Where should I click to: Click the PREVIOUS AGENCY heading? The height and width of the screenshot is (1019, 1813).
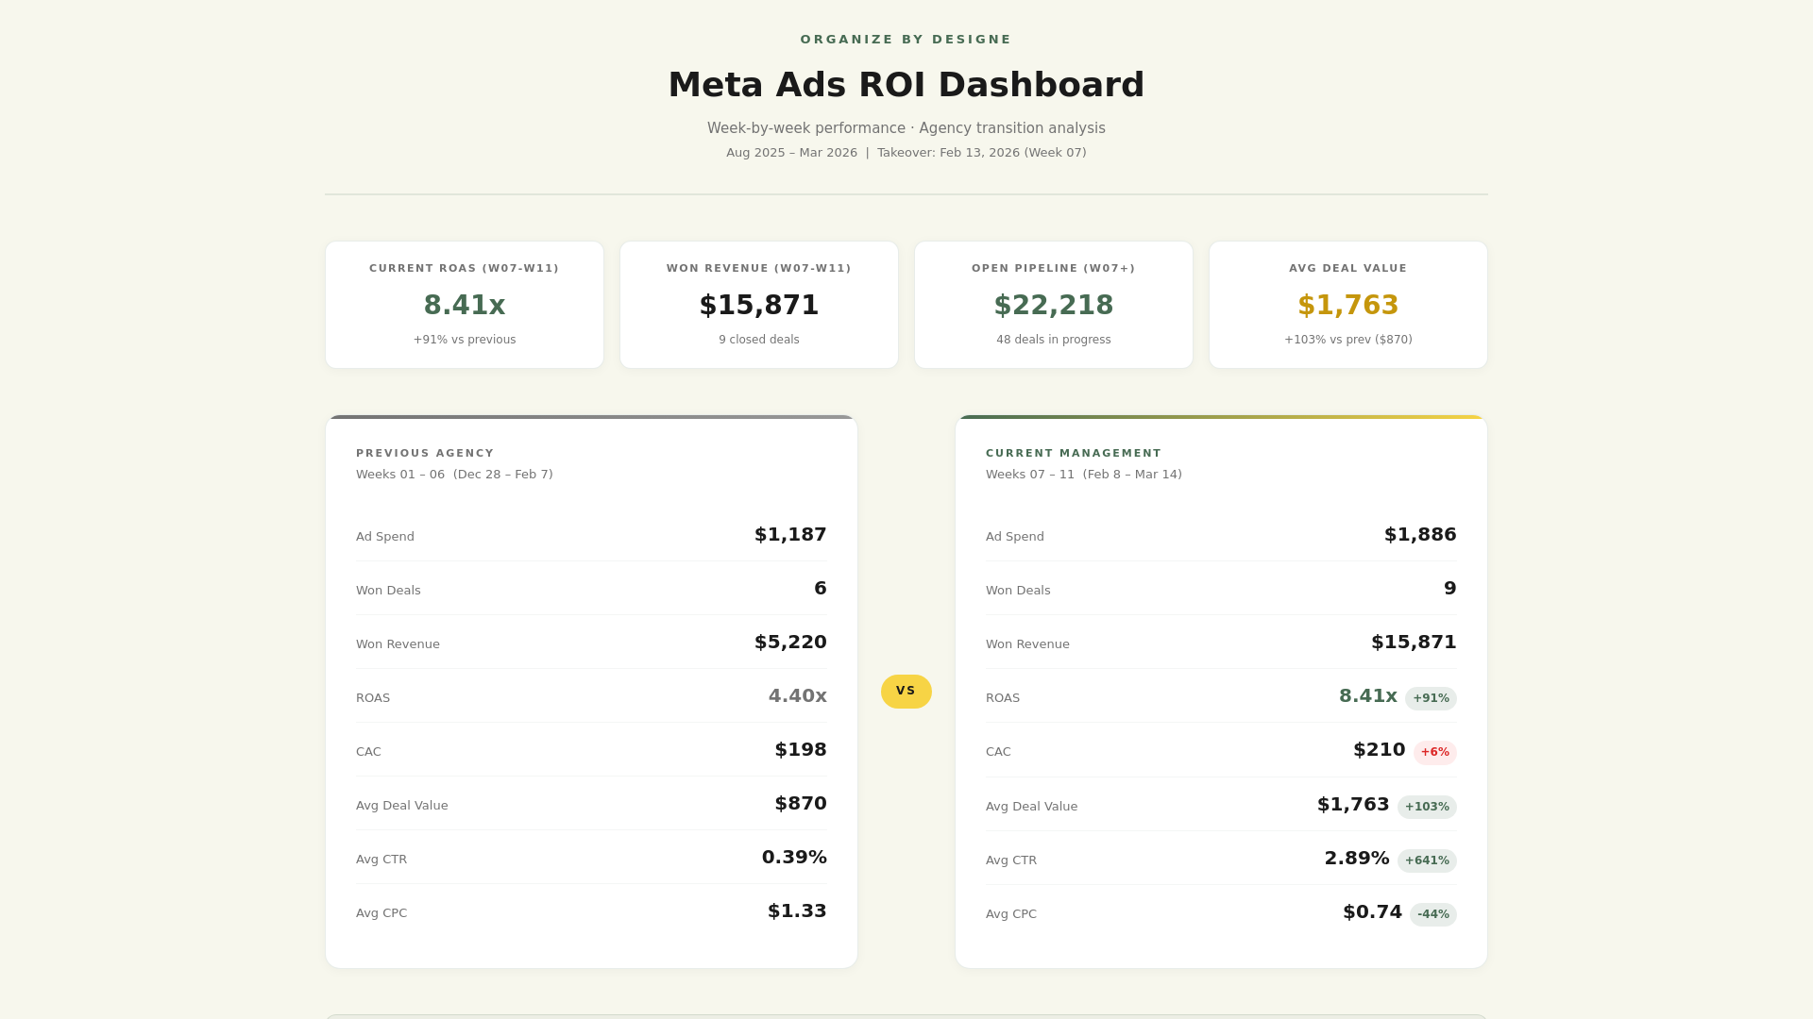(425, 454)
